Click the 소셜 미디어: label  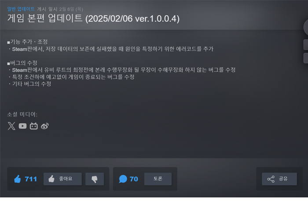coord(22,114)
